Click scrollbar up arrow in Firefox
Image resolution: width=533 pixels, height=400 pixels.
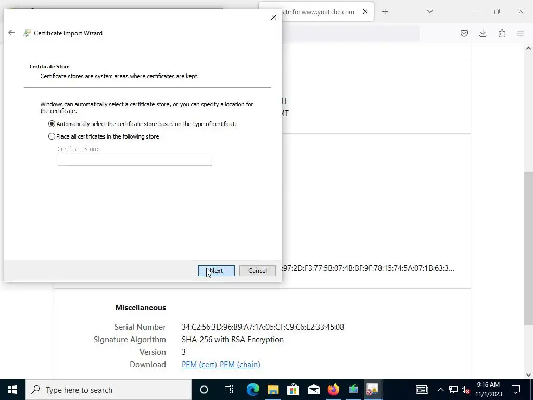click(528, 48)
